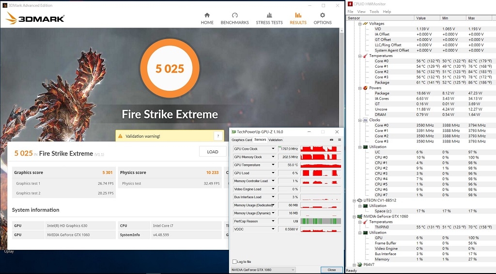Collapse the Powers node in HWMonitor
This screenshot has height=274, width=496.
point(360,88)
